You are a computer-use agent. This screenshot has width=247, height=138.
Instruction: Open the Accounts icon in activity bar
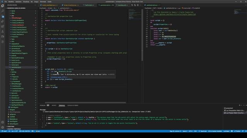click(3, 122)
